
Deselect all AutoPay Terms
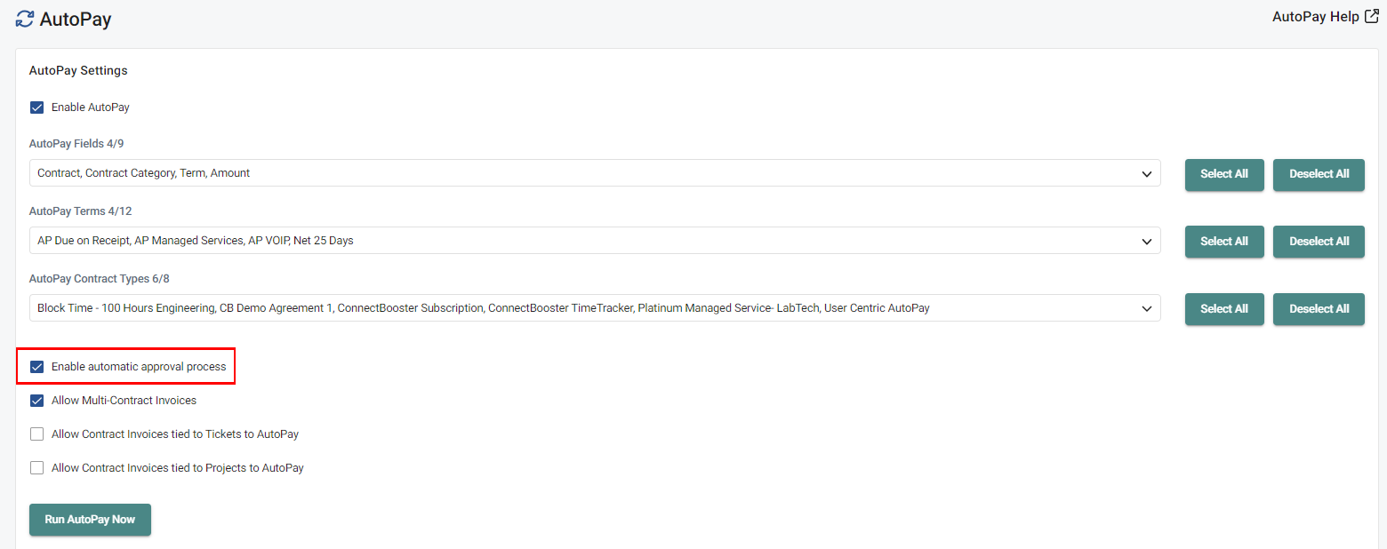click(1319, 241)
